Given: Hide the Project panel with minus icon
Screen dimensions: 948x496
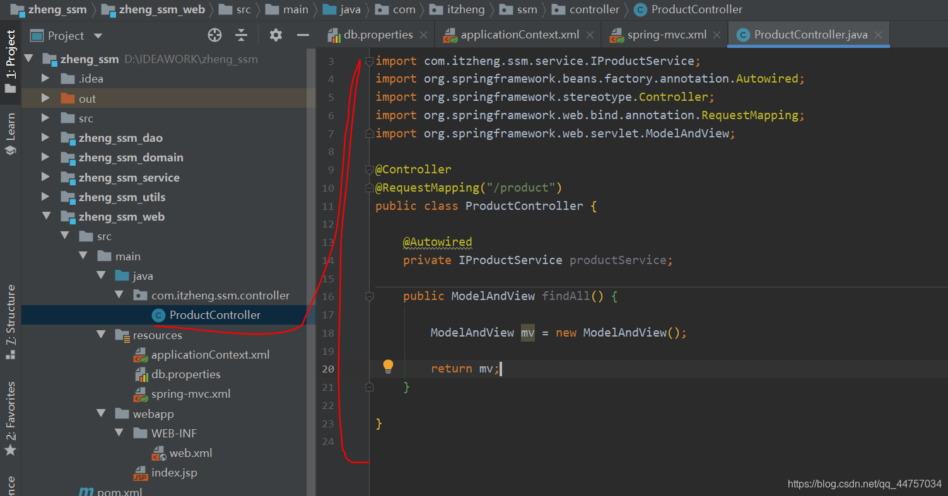Looking at the screenshot, I should coord(303,35).
